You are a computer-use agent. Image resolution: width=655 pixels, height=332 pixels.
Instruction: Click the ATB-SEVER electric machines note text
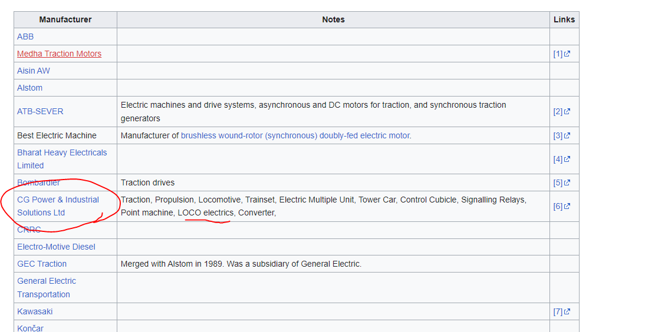[x=313, y=111]
